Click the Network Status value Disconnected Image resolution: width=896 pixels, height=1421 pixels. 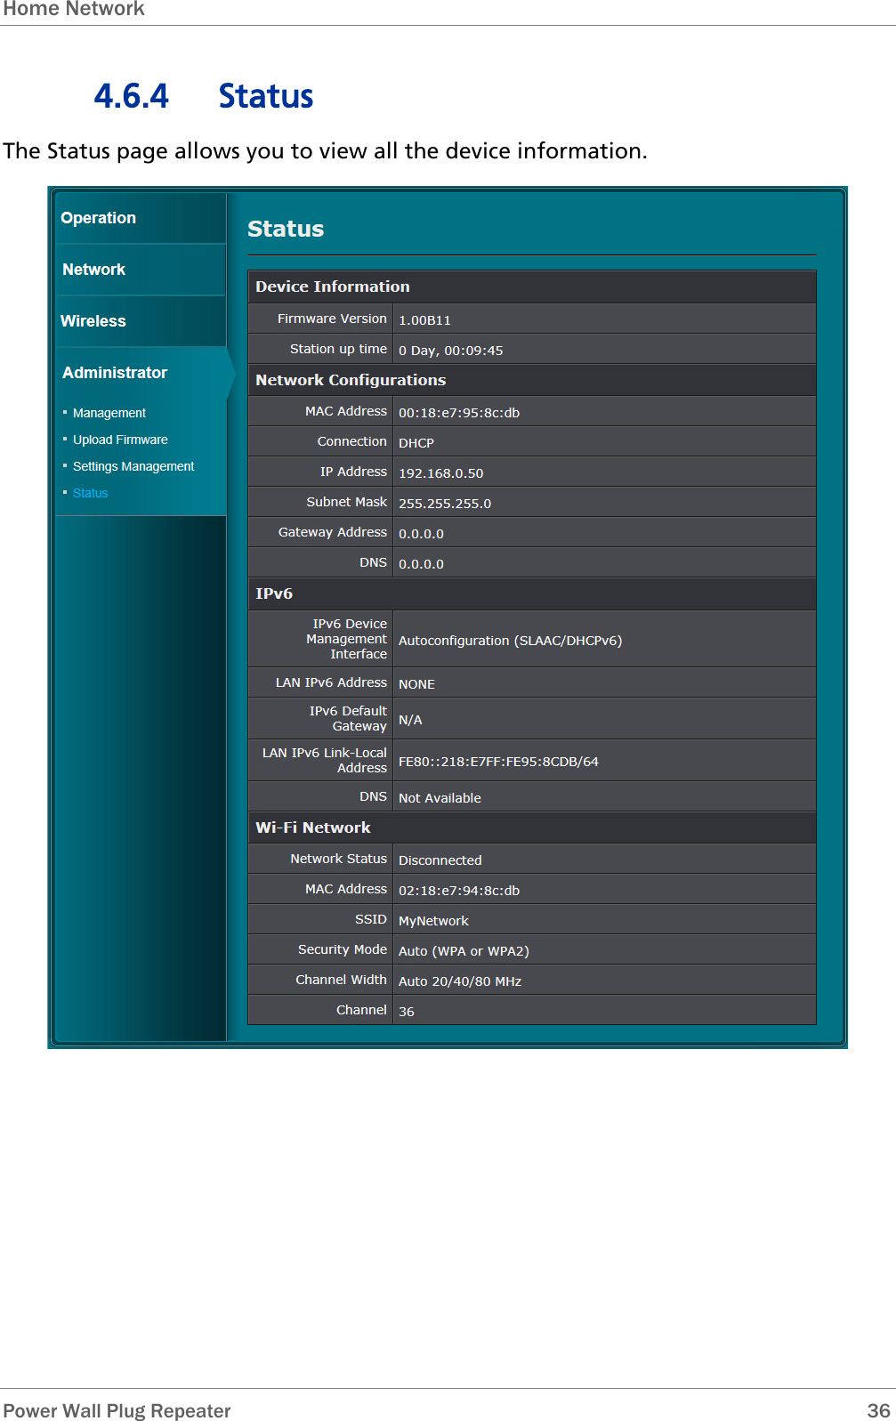(440, 860)
